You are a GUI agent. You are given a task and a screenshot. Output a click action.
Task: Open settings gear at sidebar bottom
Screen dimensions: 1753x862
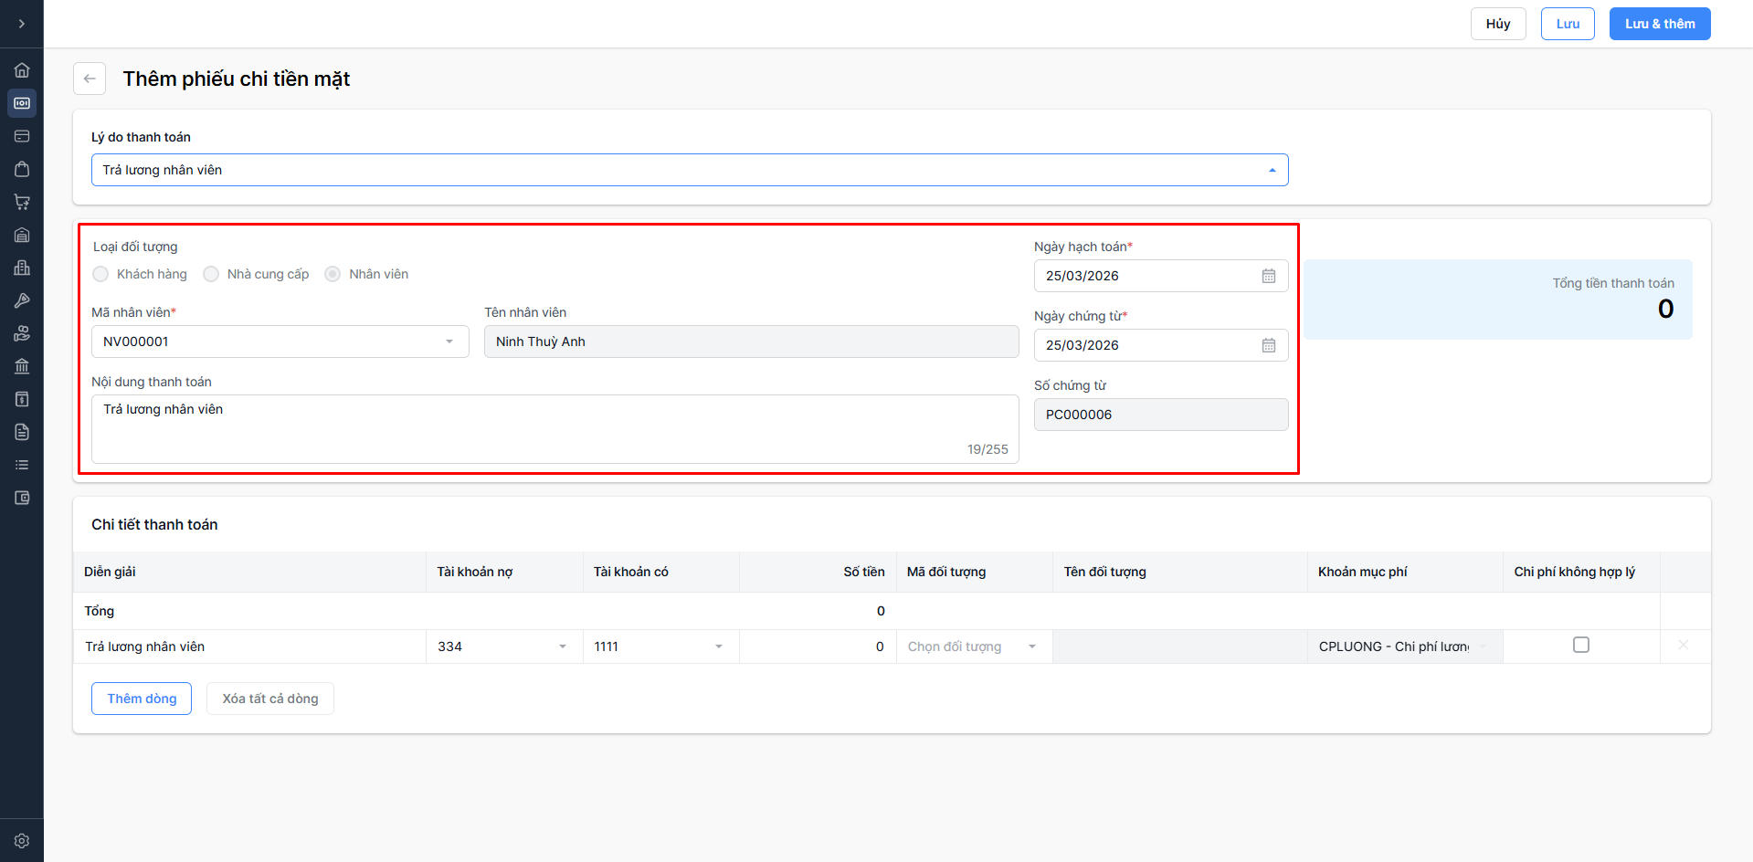pos(22,841)
